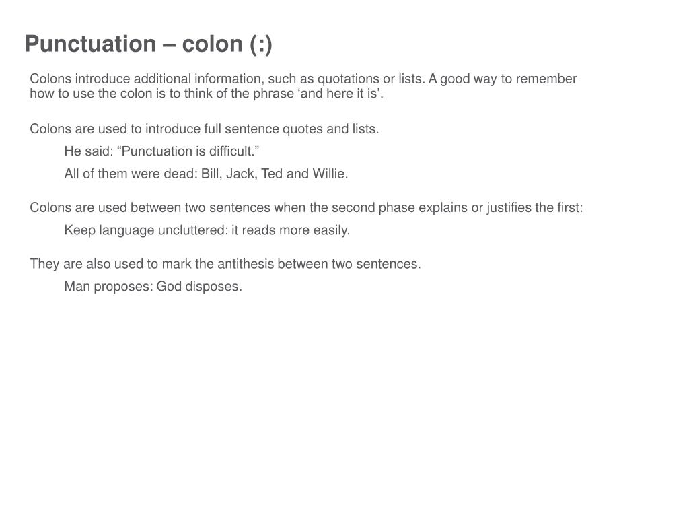The image size is (689, 517).
Task: Click 'Colons are used between two sentences' line
Action: point(306,207)
